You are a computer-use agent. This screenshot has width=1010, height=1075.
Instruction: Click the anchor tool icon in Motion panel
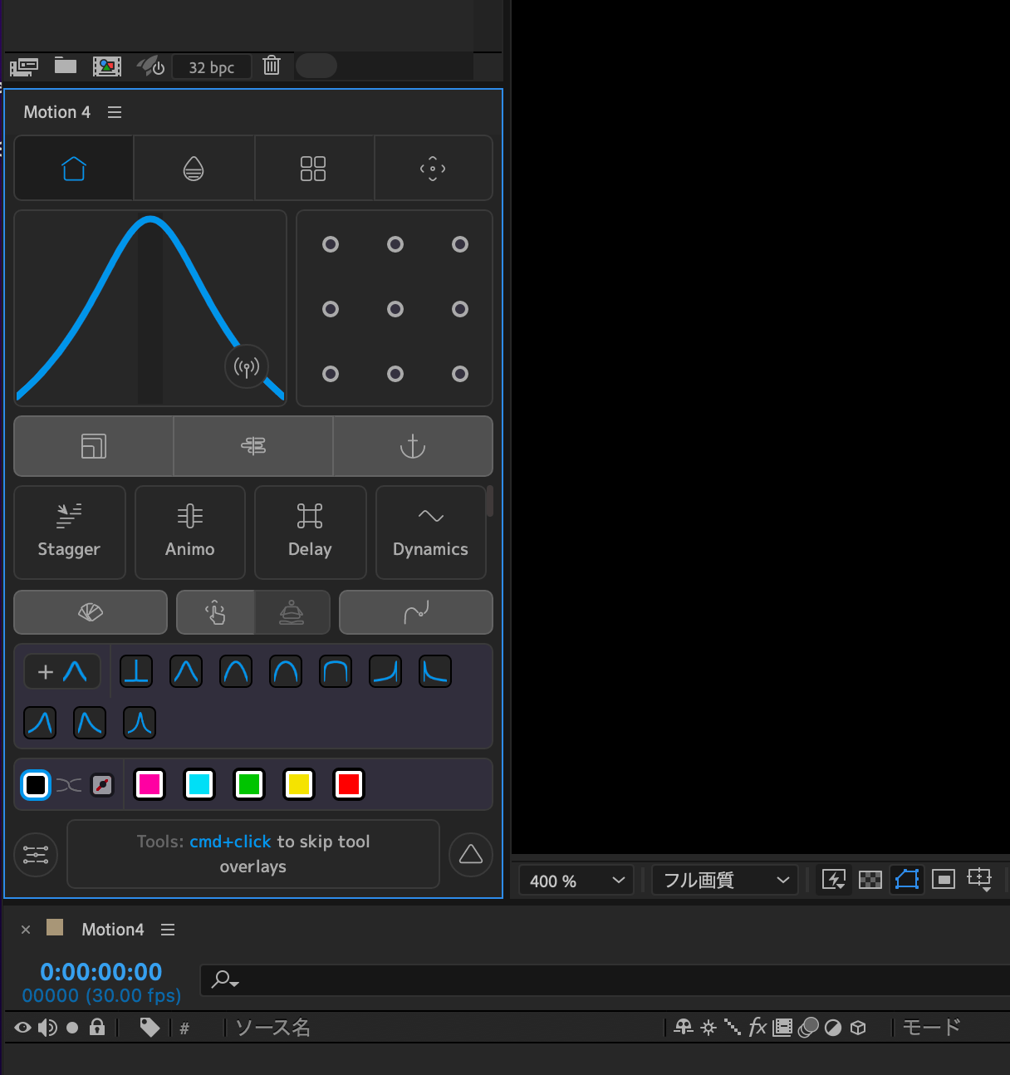pyautogui.click(x=413, y=446)
